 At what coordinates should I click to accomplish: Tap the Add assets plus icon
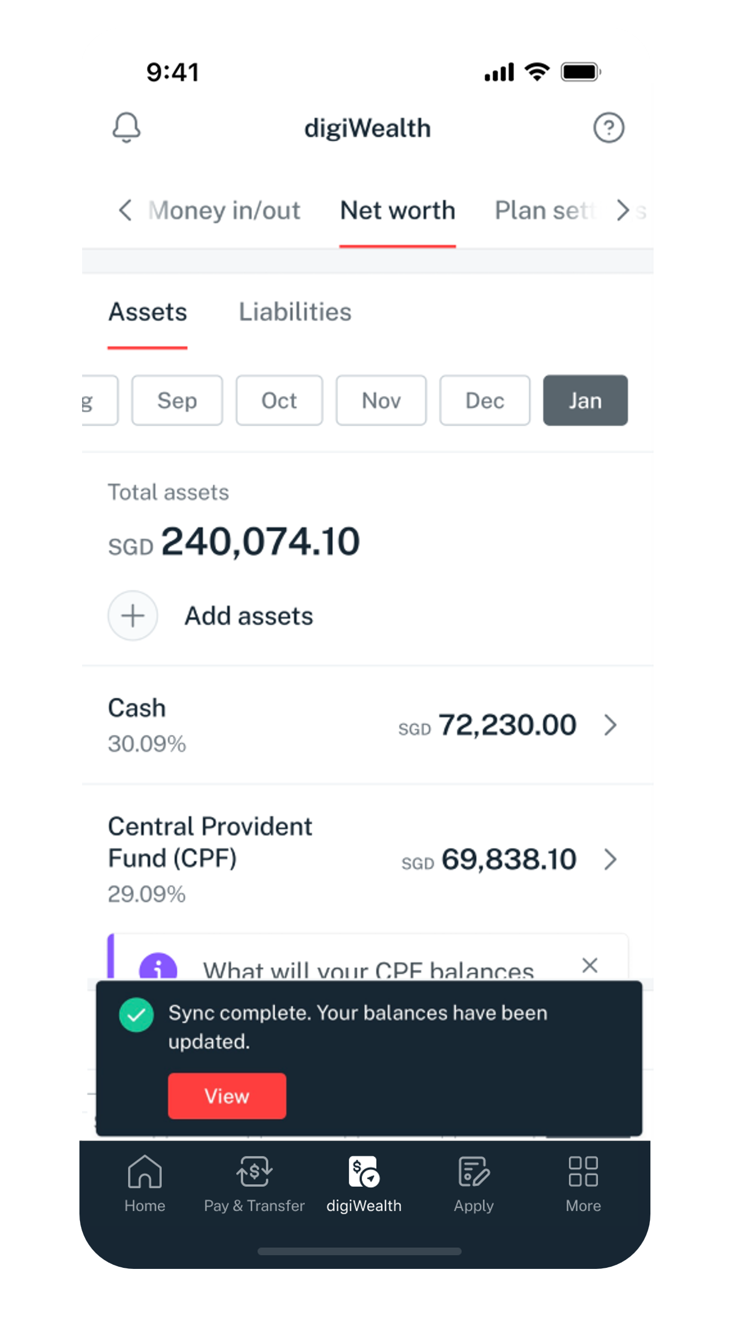click(x=133, y=616)
